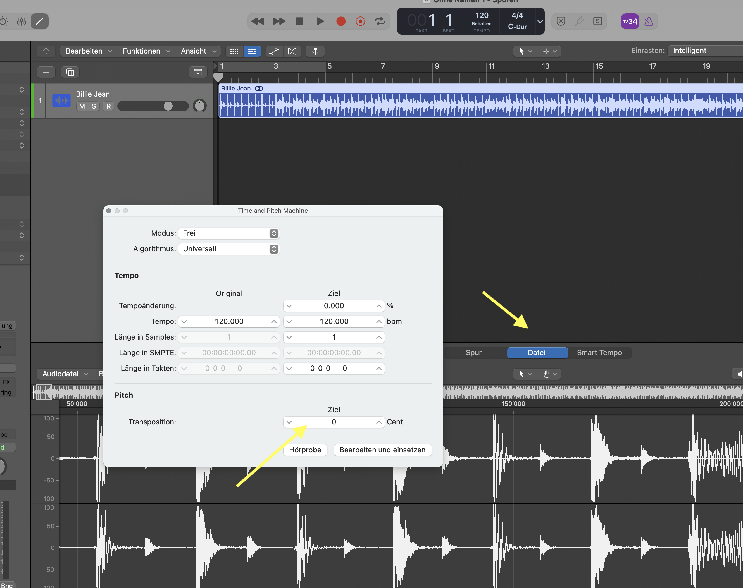Increase Tempoänderung percent with up arrow
The height and width of the screenshot is (588, 743).
(378, 306)
